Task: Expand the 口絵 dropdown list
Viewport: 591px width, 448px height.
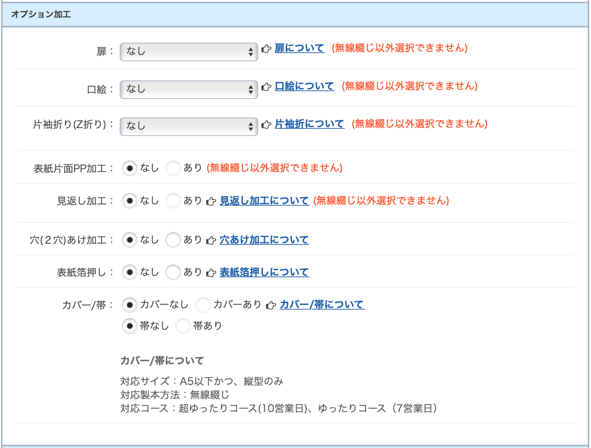Action: click(x=188, y=89)
